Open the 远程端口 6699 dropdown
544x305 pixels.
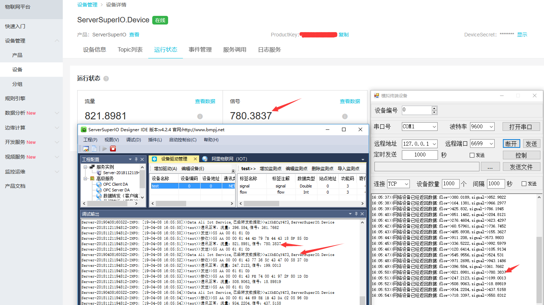coord(491,143)
